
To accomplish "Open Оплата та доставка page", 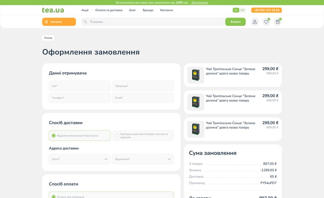I will click(x=109, y=10).
